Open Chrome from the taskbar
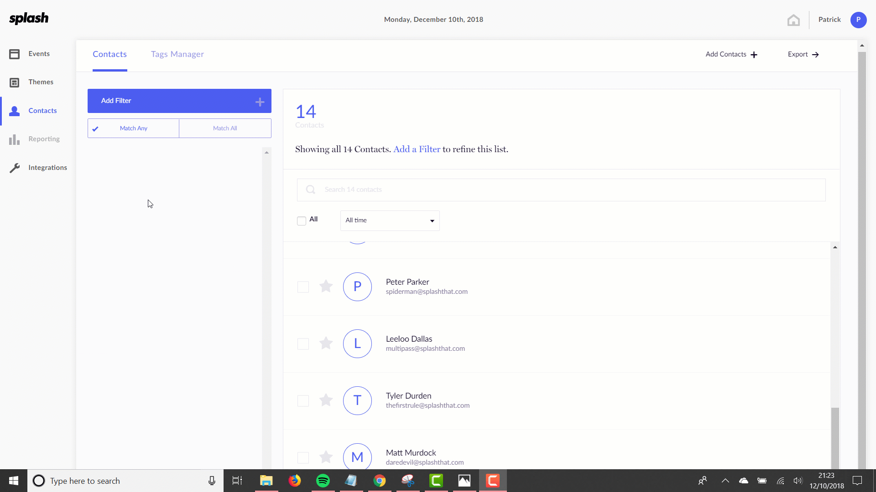Screen dimensions: 876x492 380,481
